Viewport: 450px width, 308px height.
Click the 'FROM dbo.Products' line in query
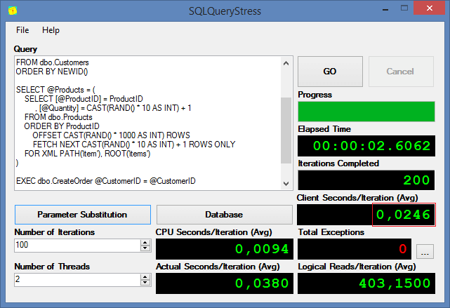58,117
